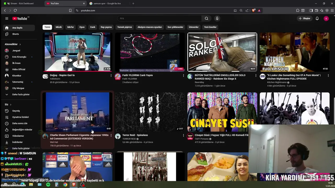Click the share page icon in address bar
The width and height of the screenshot is (335, 188).
coord(247,10)
